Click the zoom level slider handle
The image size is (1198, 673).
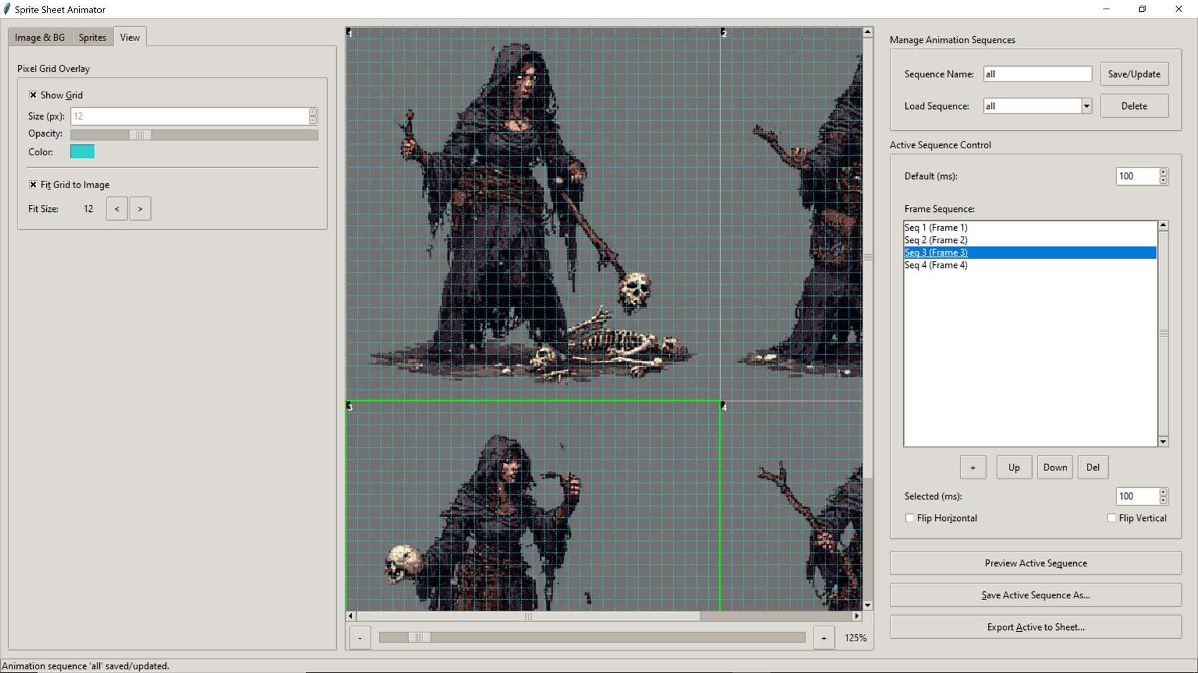pos(419,637)
